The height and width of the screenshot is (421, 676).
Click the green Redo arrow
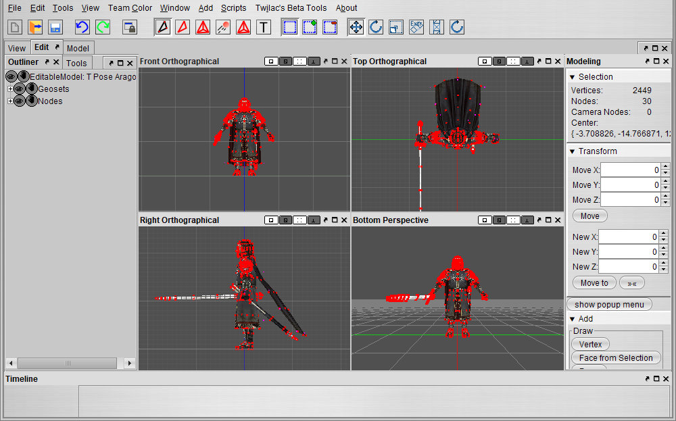(103, 27)
